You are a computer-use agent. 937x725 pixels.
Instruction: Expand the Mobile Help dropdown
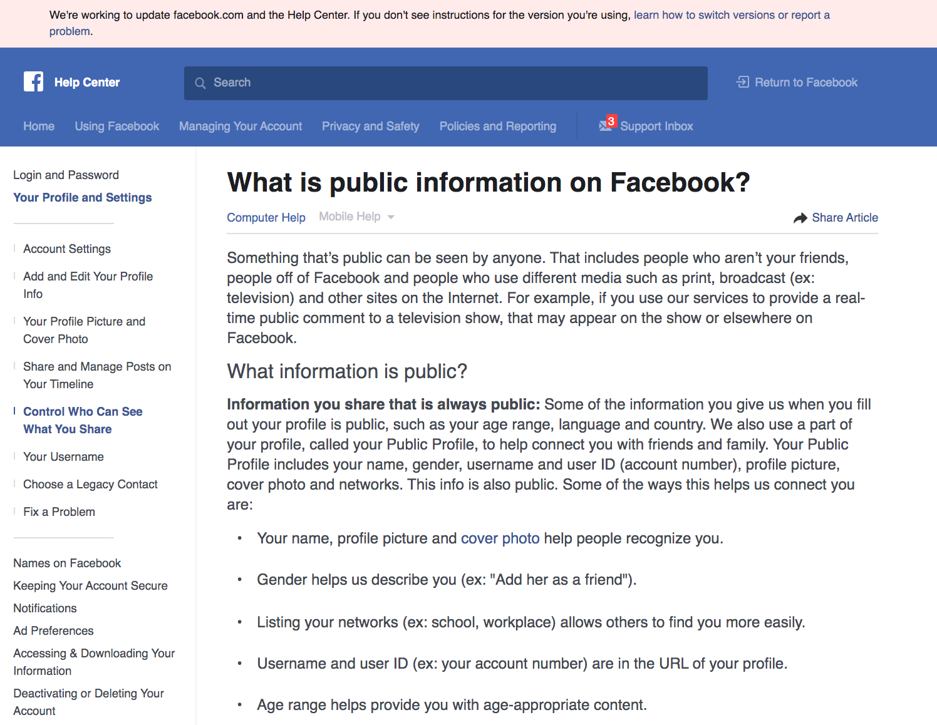(x=356, y=217)
